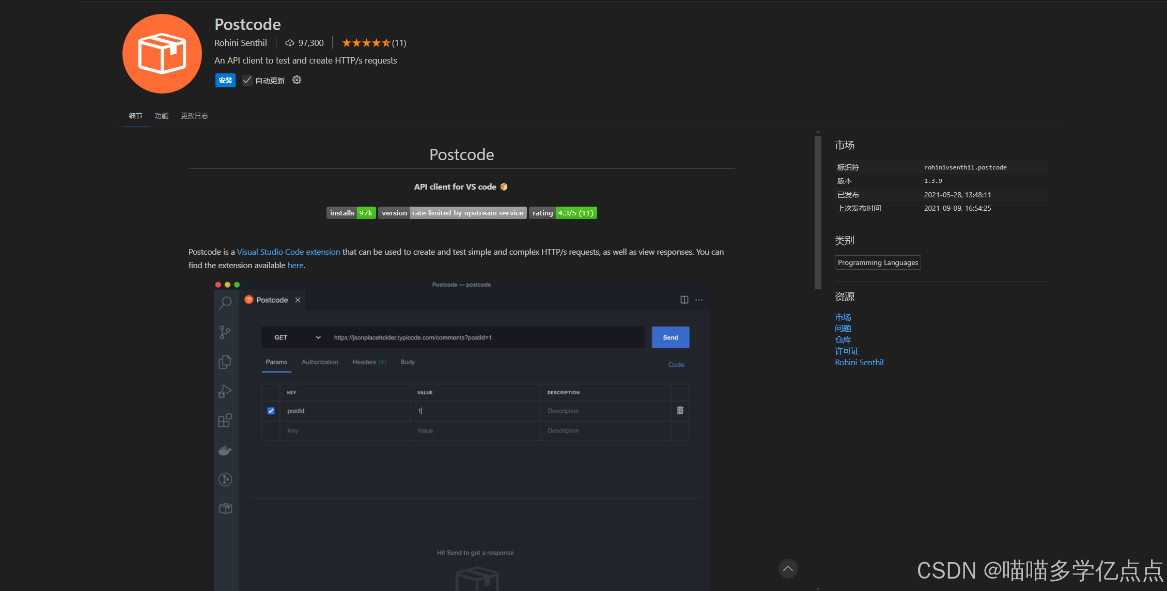Click the Programming Languages category tag
This screenshot has height=591, width=1167.
pyautogui.click(x=878, y=262)
